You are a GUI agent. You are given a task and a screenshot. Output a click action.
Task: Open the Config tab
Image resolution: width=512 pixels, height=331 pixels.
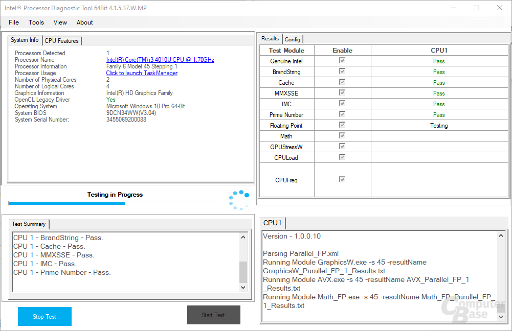[x=293, y=39]
